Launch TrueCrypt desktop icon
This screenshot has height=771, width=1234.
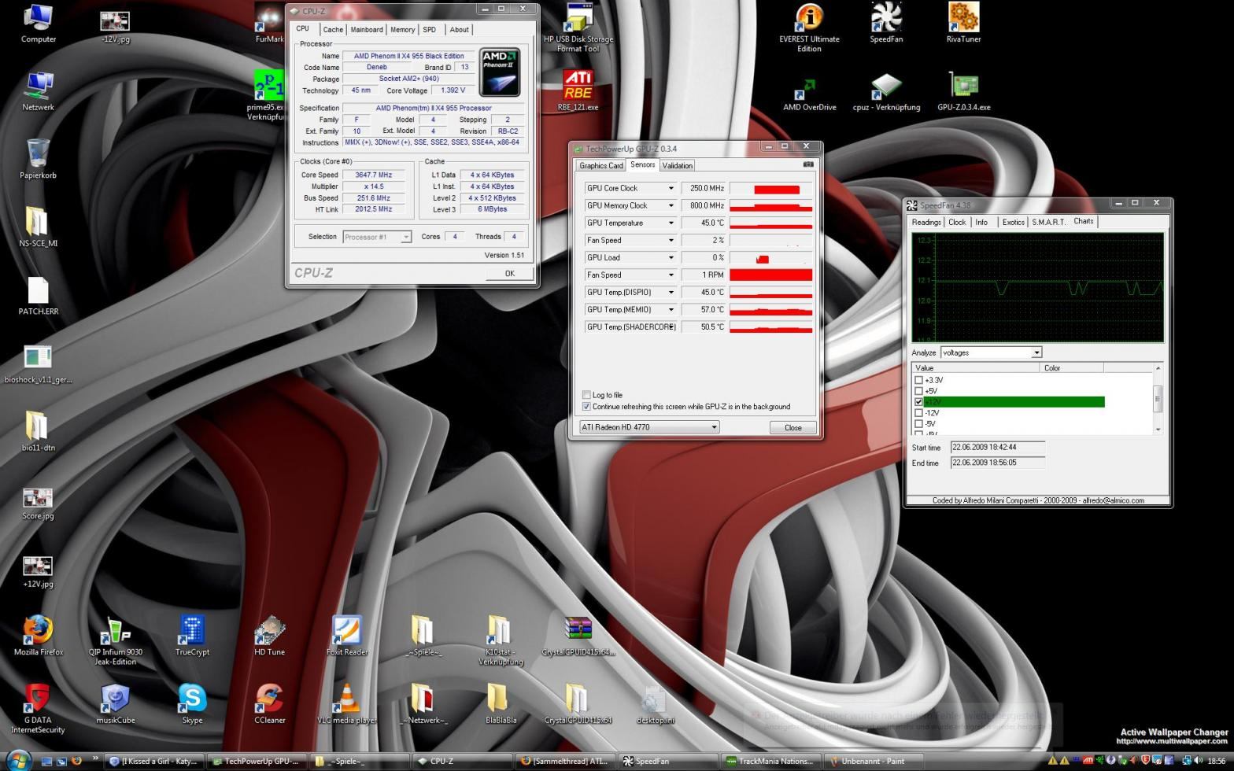pos(192,636)
